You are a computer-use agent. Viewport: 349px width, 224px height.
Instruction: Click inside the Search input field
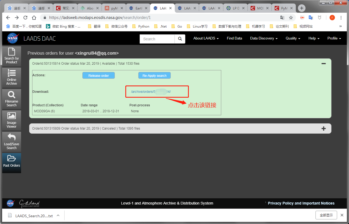tap(157, 39)
